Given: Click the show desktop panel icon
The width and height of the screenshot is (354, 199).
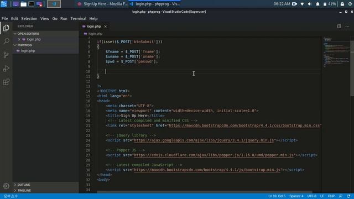Looking at the screenshot, I should [x=15, y=4].
